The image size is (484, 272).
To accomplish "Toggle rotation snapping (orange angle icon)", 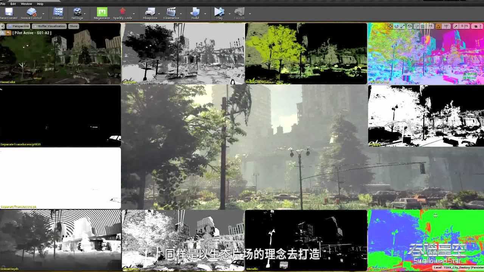I will (x=439, y=26).
